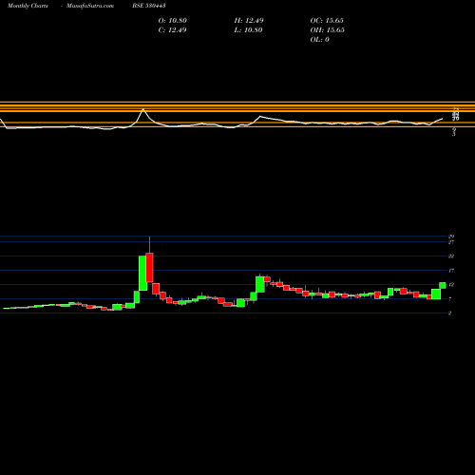Click price axis label 22

click(451, 256)
